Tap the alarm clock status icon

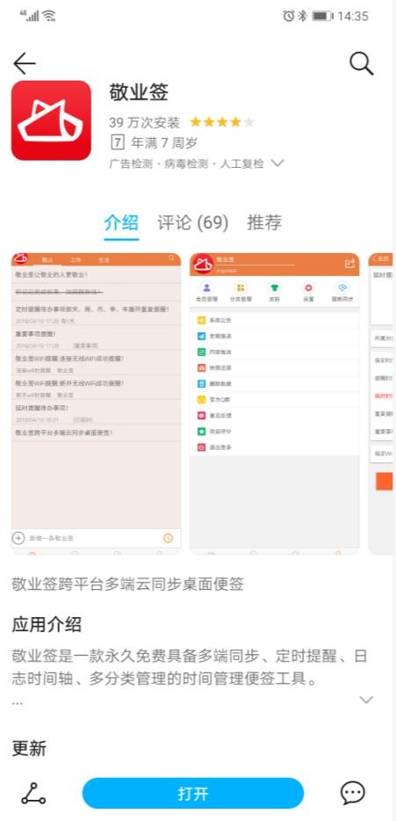pos(288,16)
